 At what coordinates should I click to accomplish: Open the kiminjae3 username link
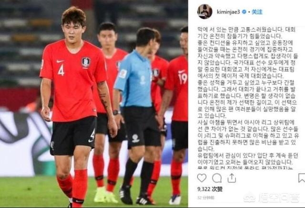click(228, 12)
